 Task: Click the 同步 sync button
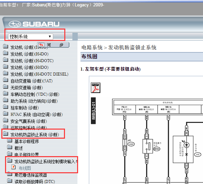53,45
